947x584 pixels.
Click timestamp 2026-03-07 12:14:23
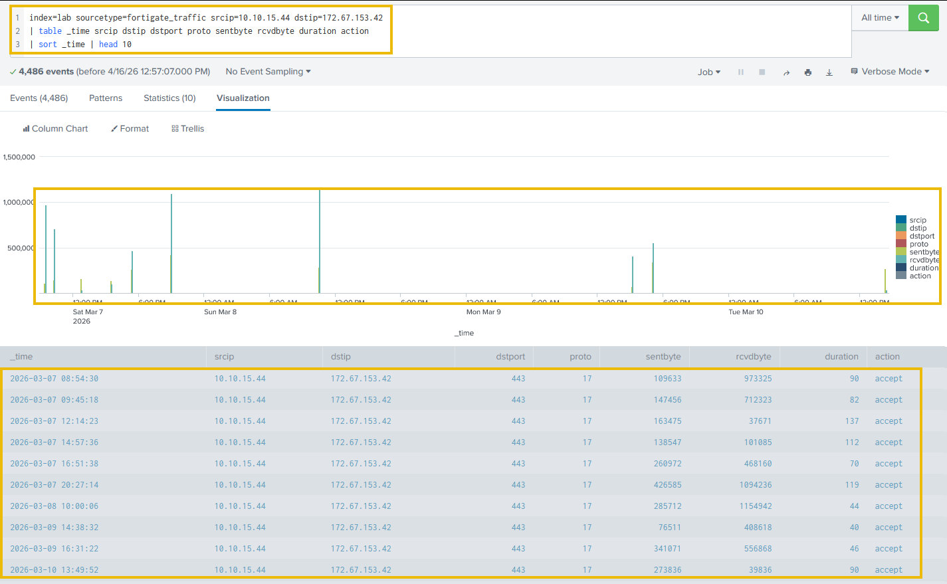click(54, 421)
